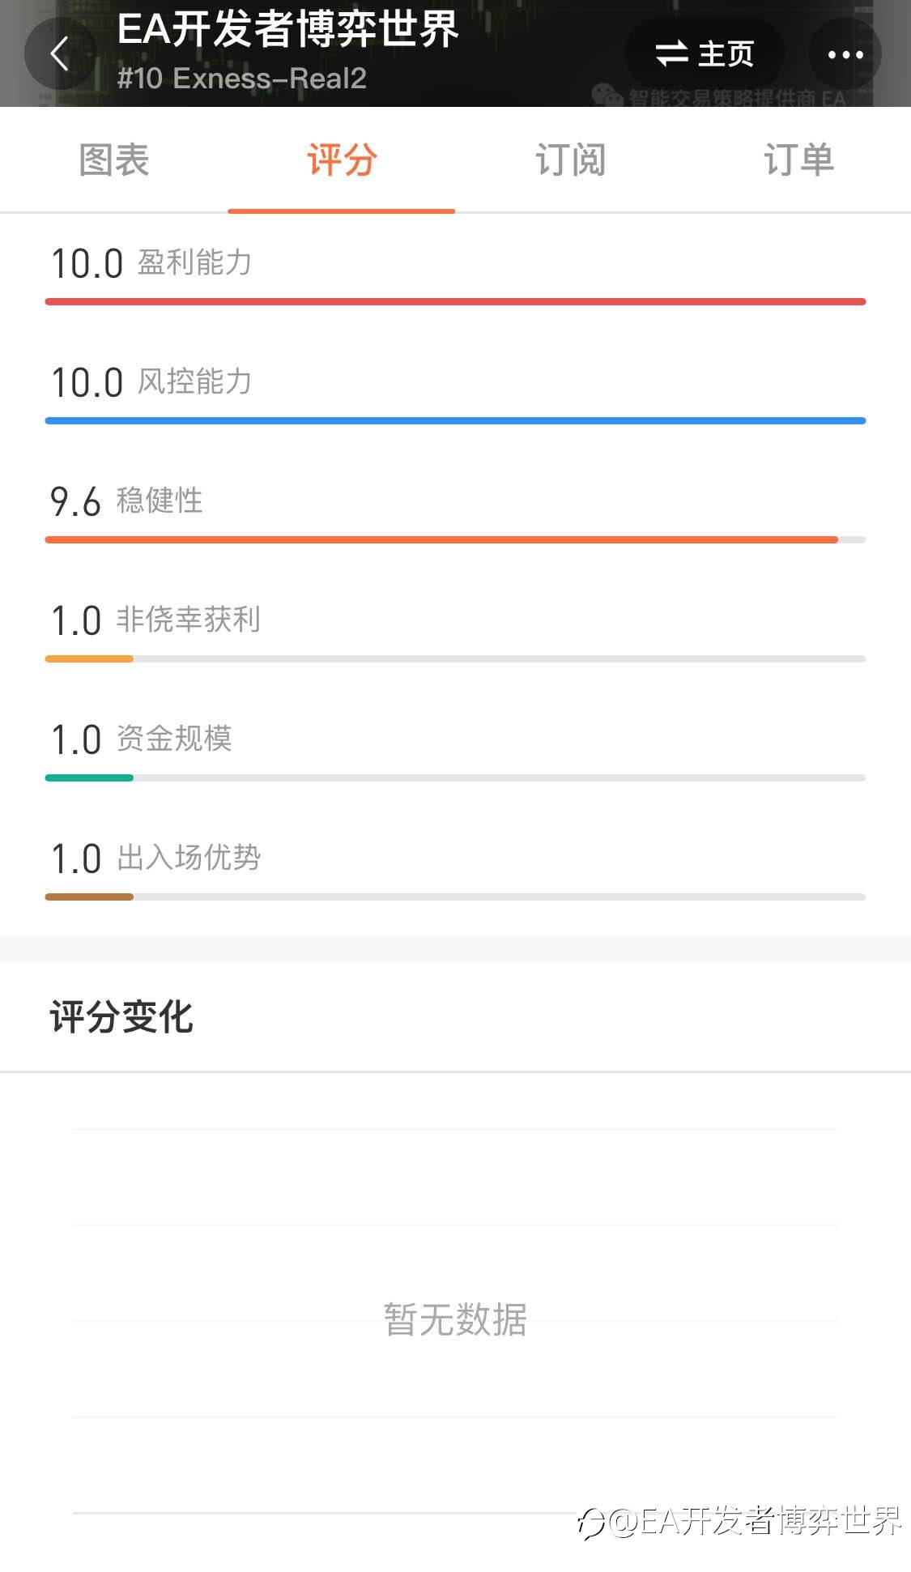Tap the brown 出入场优势 score bar
Screen dimensions: 911x1572
89,897
